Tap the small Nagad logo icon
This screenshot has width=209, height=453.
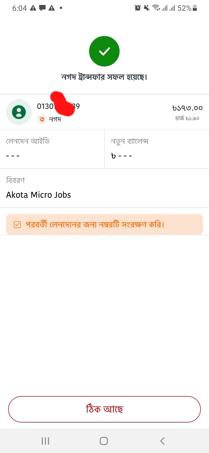click(42, 119)
